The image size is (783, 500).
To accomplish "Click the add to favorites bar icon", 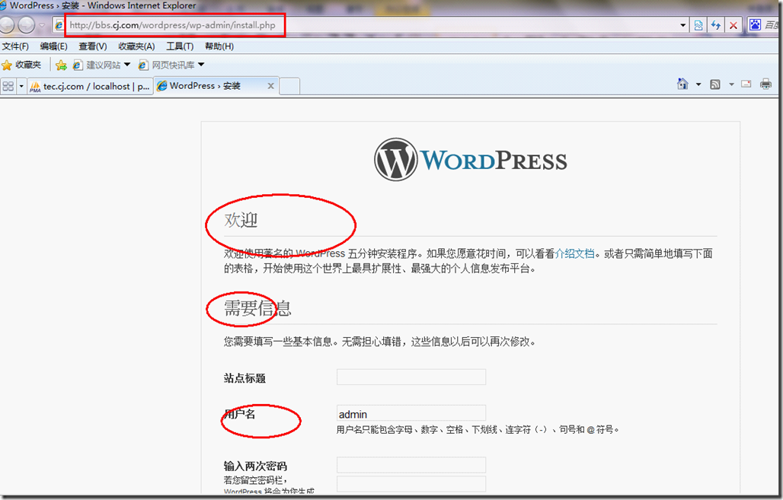I will point(61,65).
